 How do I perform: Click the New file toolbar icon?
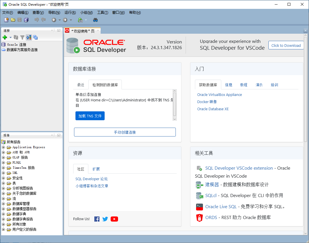(6, 20)
